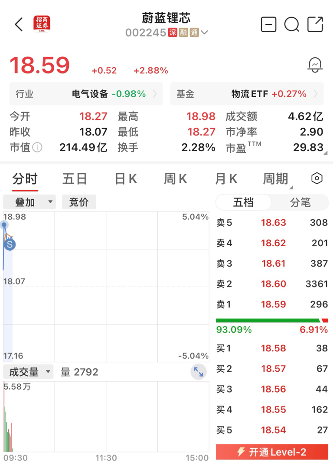The width and height of the screenshot is (333, 463).
Task: Tap the 深 market badge
Action: point(173,33)
